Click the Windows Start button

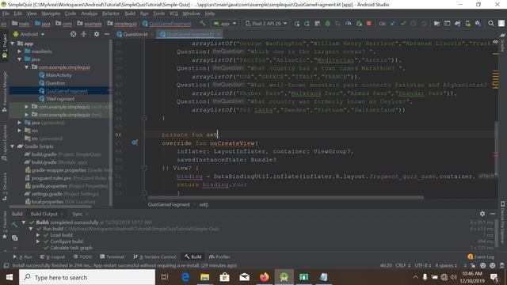point(10,277)
